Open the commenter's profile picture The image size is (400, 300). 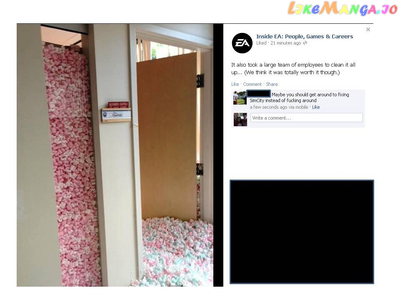[240, 97]
